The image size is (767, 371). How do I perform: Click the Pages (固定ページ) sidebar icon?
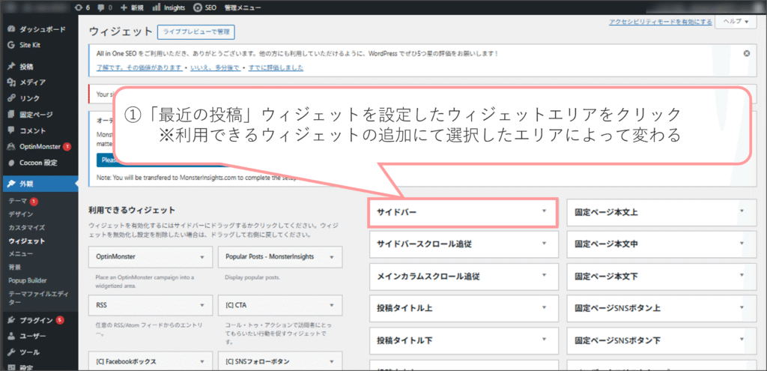[11, 115]
